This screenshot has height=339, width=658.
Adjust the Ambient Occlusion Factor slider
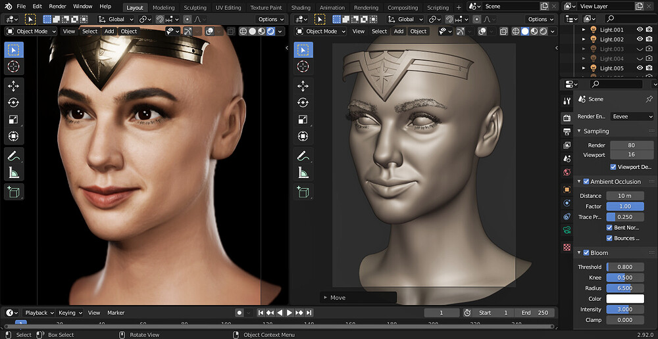tap(625, 206)
